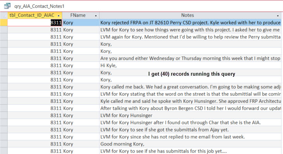The height and width of the screenshot is (154, 283).
Task: Select the first record's row selector
Action: [3, 22]
